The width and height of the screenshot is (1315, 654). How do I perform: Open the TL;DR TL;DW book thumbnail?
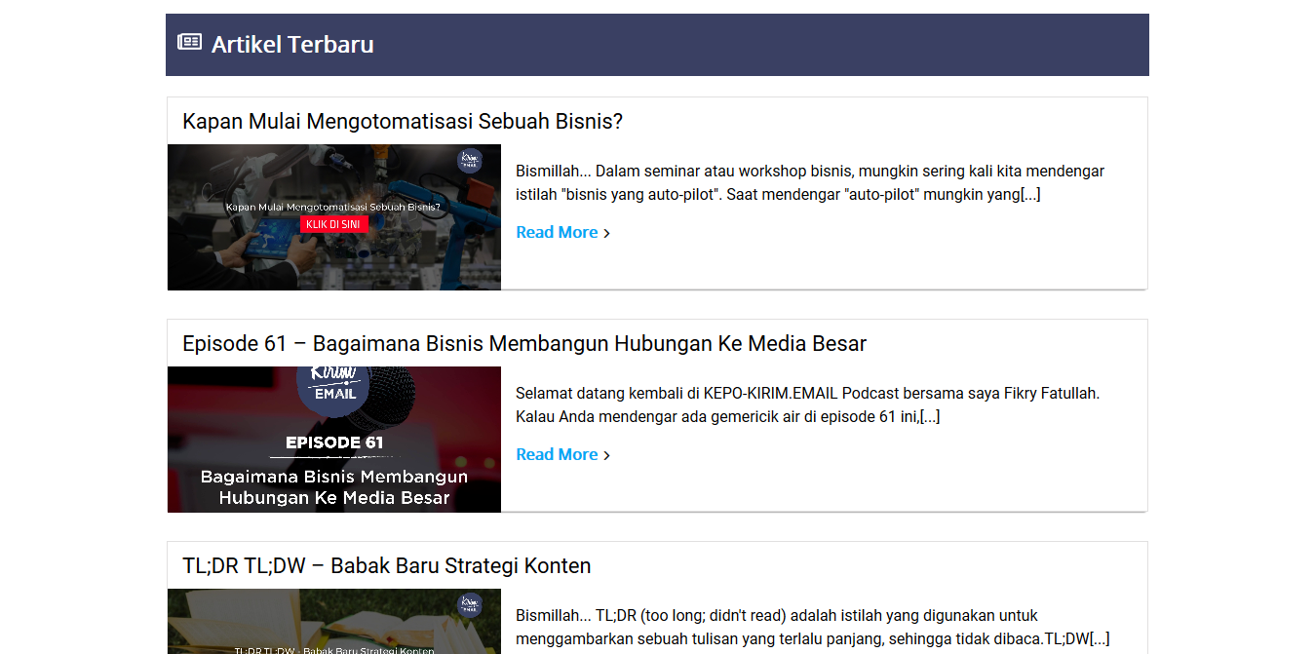[334, 621]
